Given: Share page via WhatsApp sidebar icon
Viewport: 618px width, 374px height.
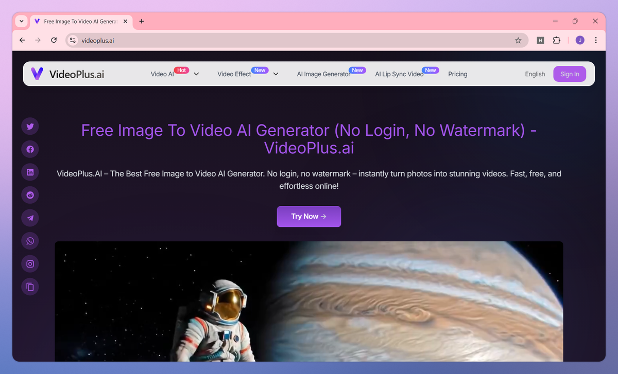Looking at the screenshot, I should [x=30, y=241].
